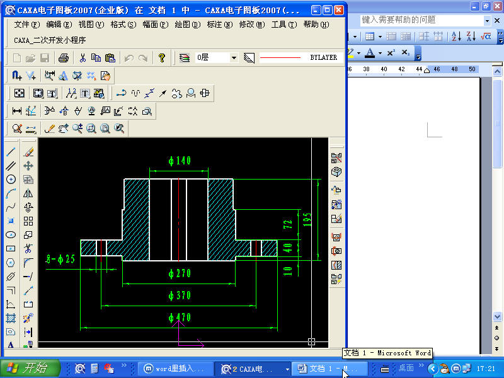Select the Line drawing tool
Viewport: 504px width, 378px height.
click(x=11, y=152)
